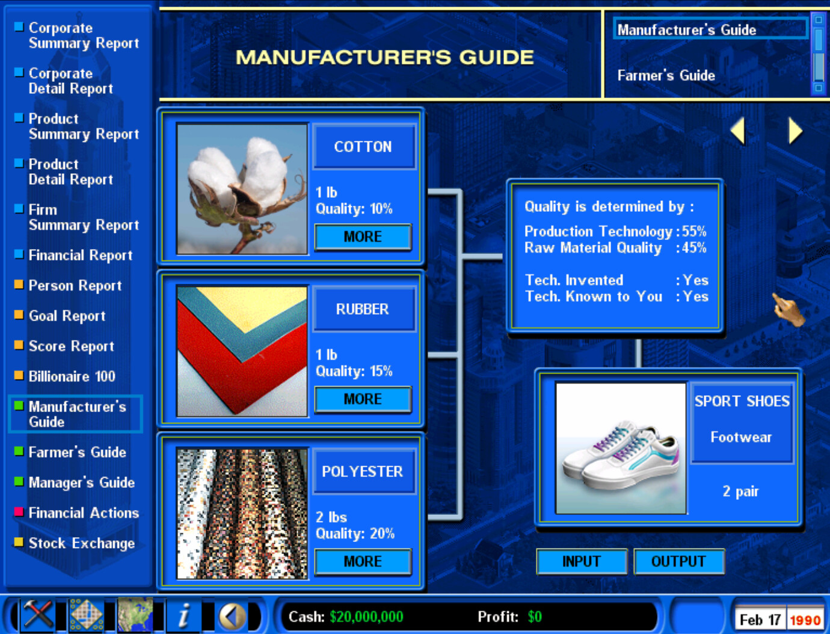Open the Billionaire 100 report
The image size is (830, 634).
[71, 376]
